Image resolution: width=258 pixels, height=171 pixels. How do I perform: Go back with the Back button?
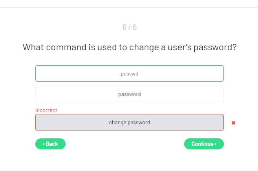(50, 144)
